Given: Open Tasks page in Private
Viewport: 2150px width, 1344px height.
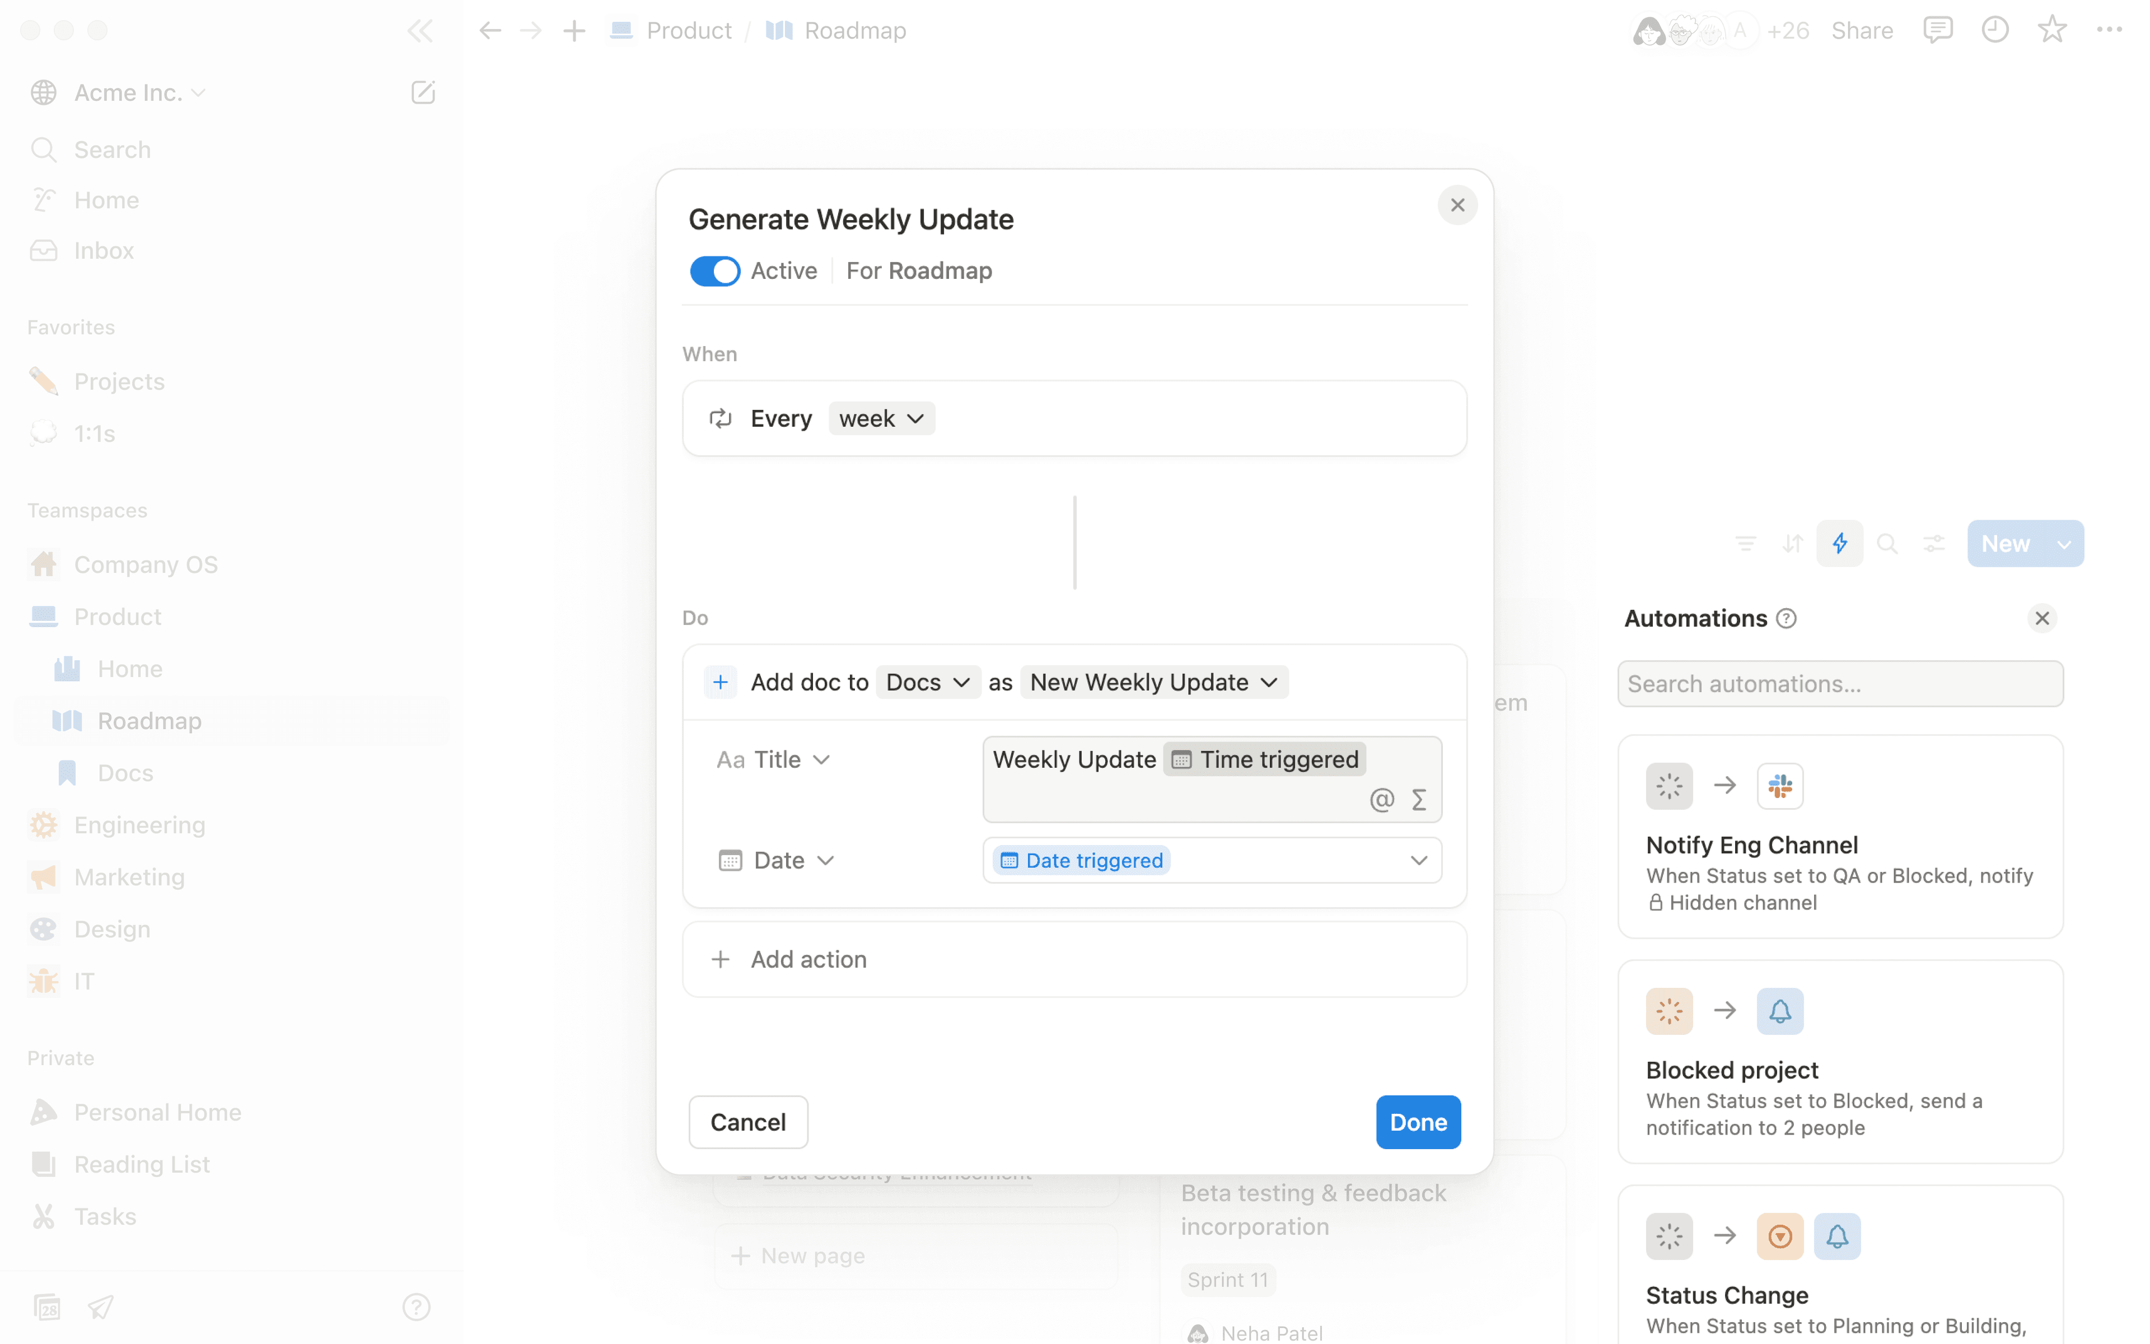Looking at the screenshot, I should [x=231, y=1216].
